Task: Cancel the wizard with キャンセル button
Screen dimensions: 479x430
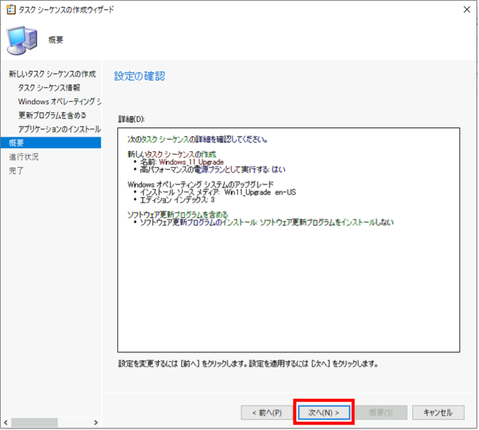Action: pos(438,413)
